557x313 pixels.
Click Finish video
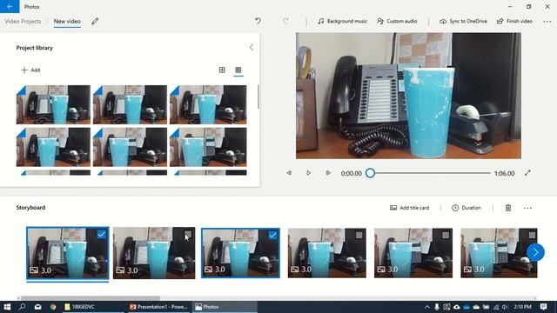pyautogui.click(x=514, y=21)
